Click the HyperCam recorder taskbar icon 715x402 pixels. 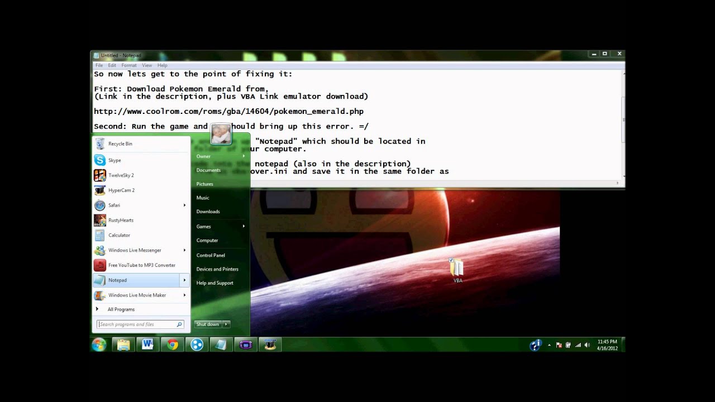(x=270, y=344)
